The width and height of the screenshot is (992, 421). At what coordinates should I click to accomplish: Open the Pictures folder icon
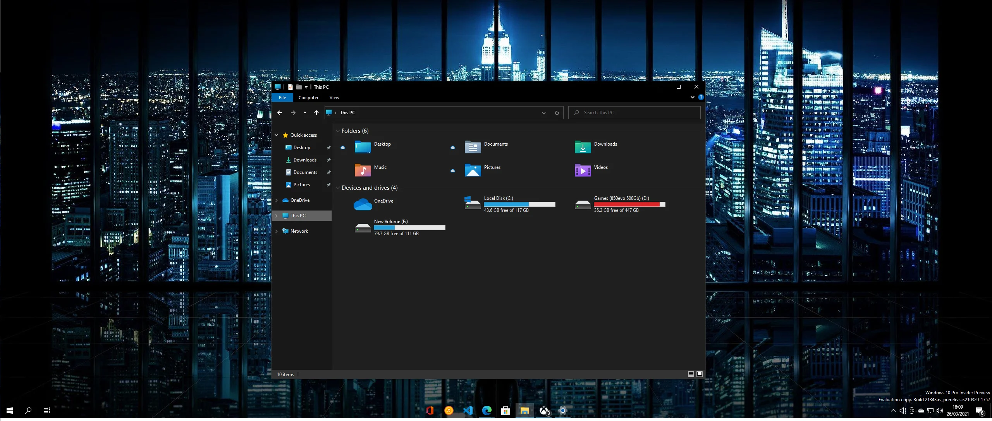coord(473,170)
